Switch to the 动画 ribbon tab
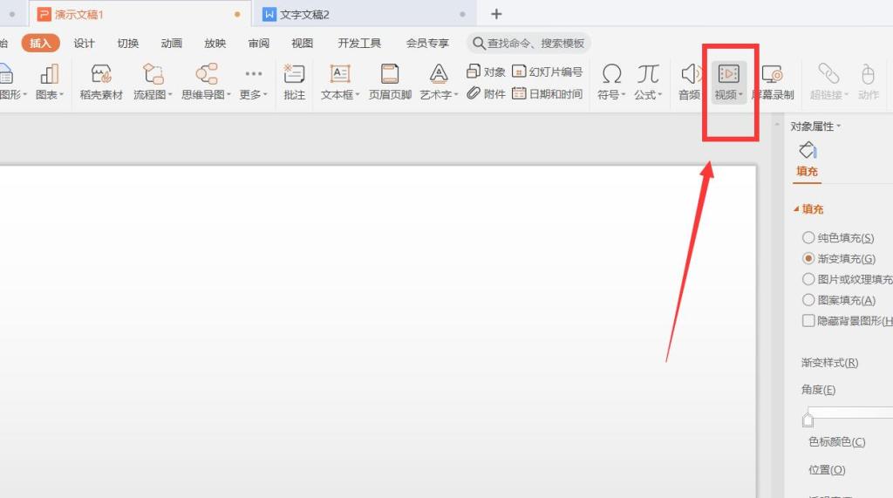This screenshot has width=893, height=498. [x=172, y=44]
